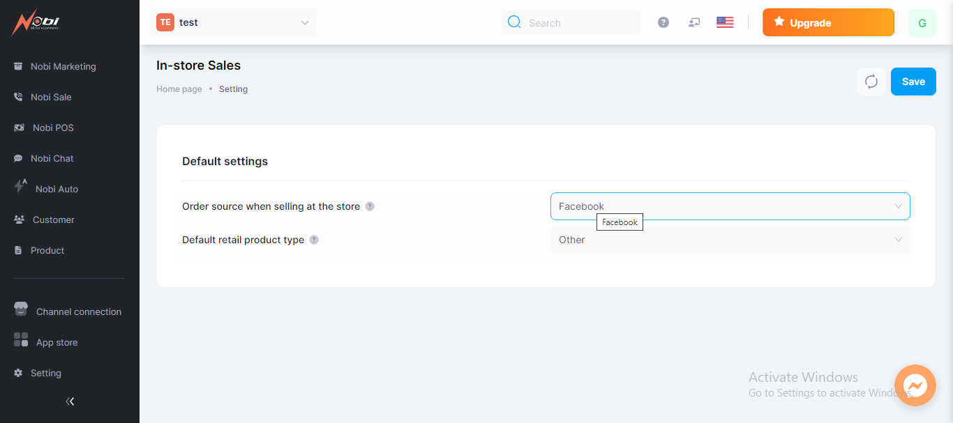The width and height of the screenshot is (953, 423).
Task: Collapse the sidebar with the double chevron
Action: 70,401
